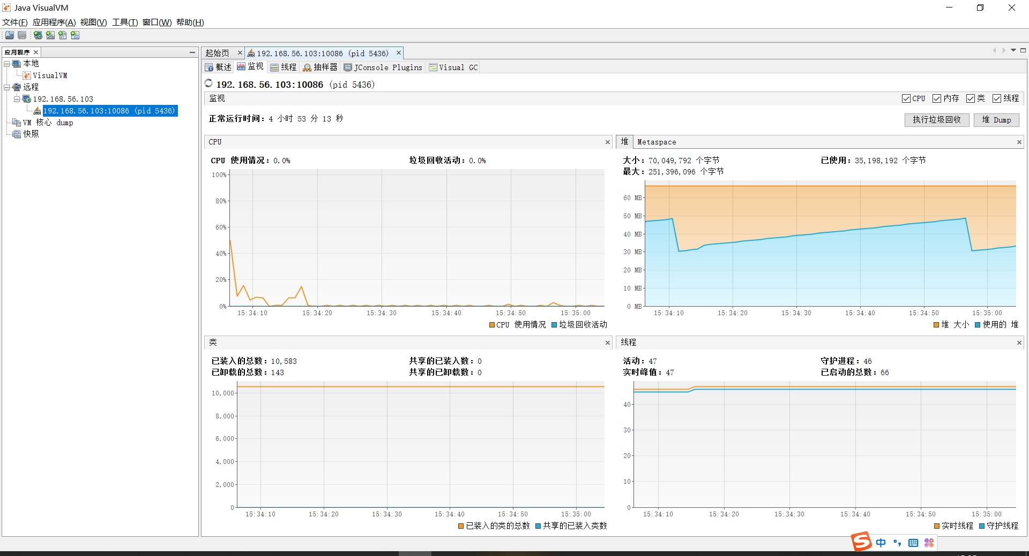Open the 帮助(H) menu
The width and height of the screenshot is (1029, 556).
(x=190, y=22)
